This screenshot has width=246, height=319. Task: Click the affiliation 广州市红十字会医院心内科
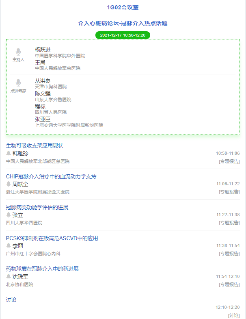[33, 254]
